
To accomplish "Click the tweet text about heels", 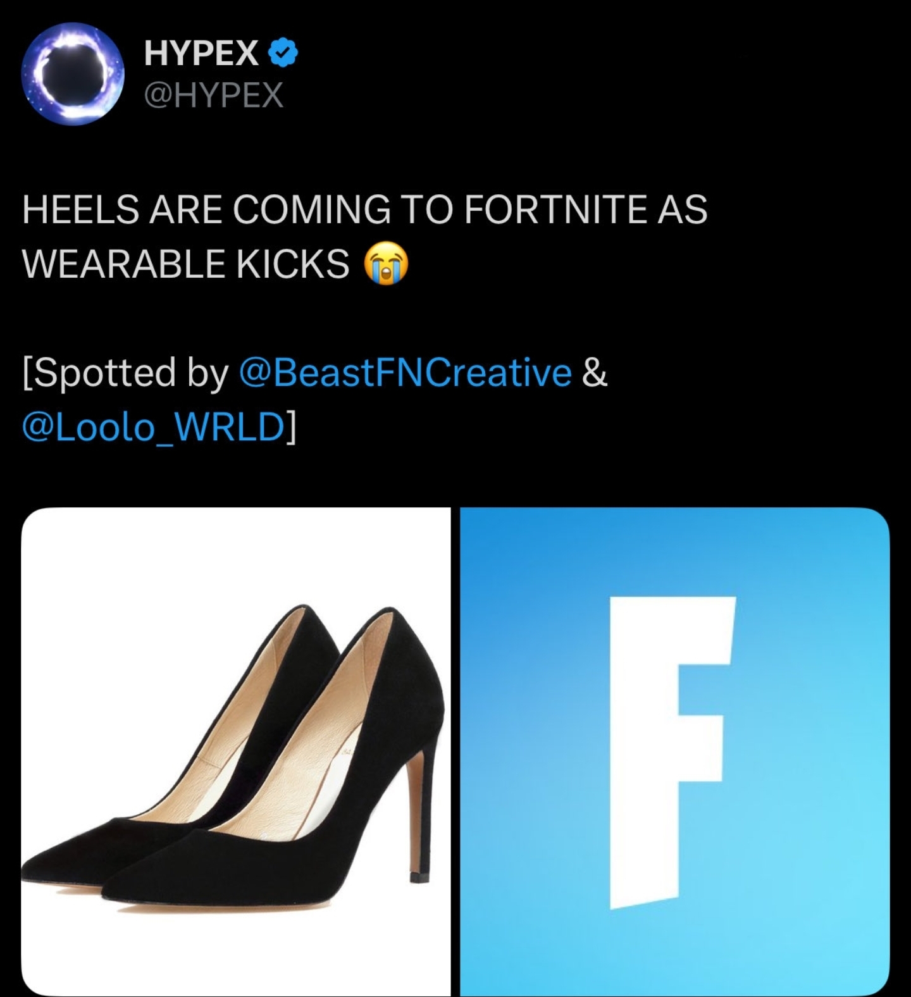I will [364, 236].
